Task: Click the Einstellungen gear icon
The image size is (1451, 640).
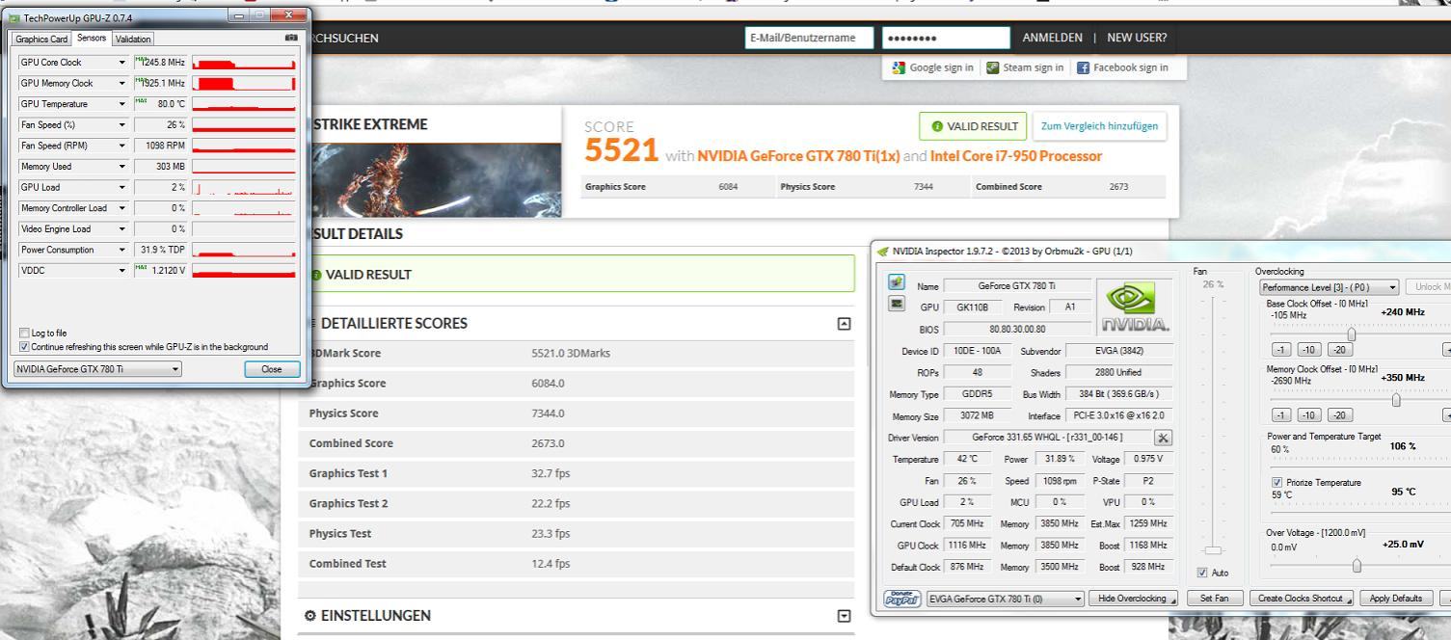Action: click(310, 615)
